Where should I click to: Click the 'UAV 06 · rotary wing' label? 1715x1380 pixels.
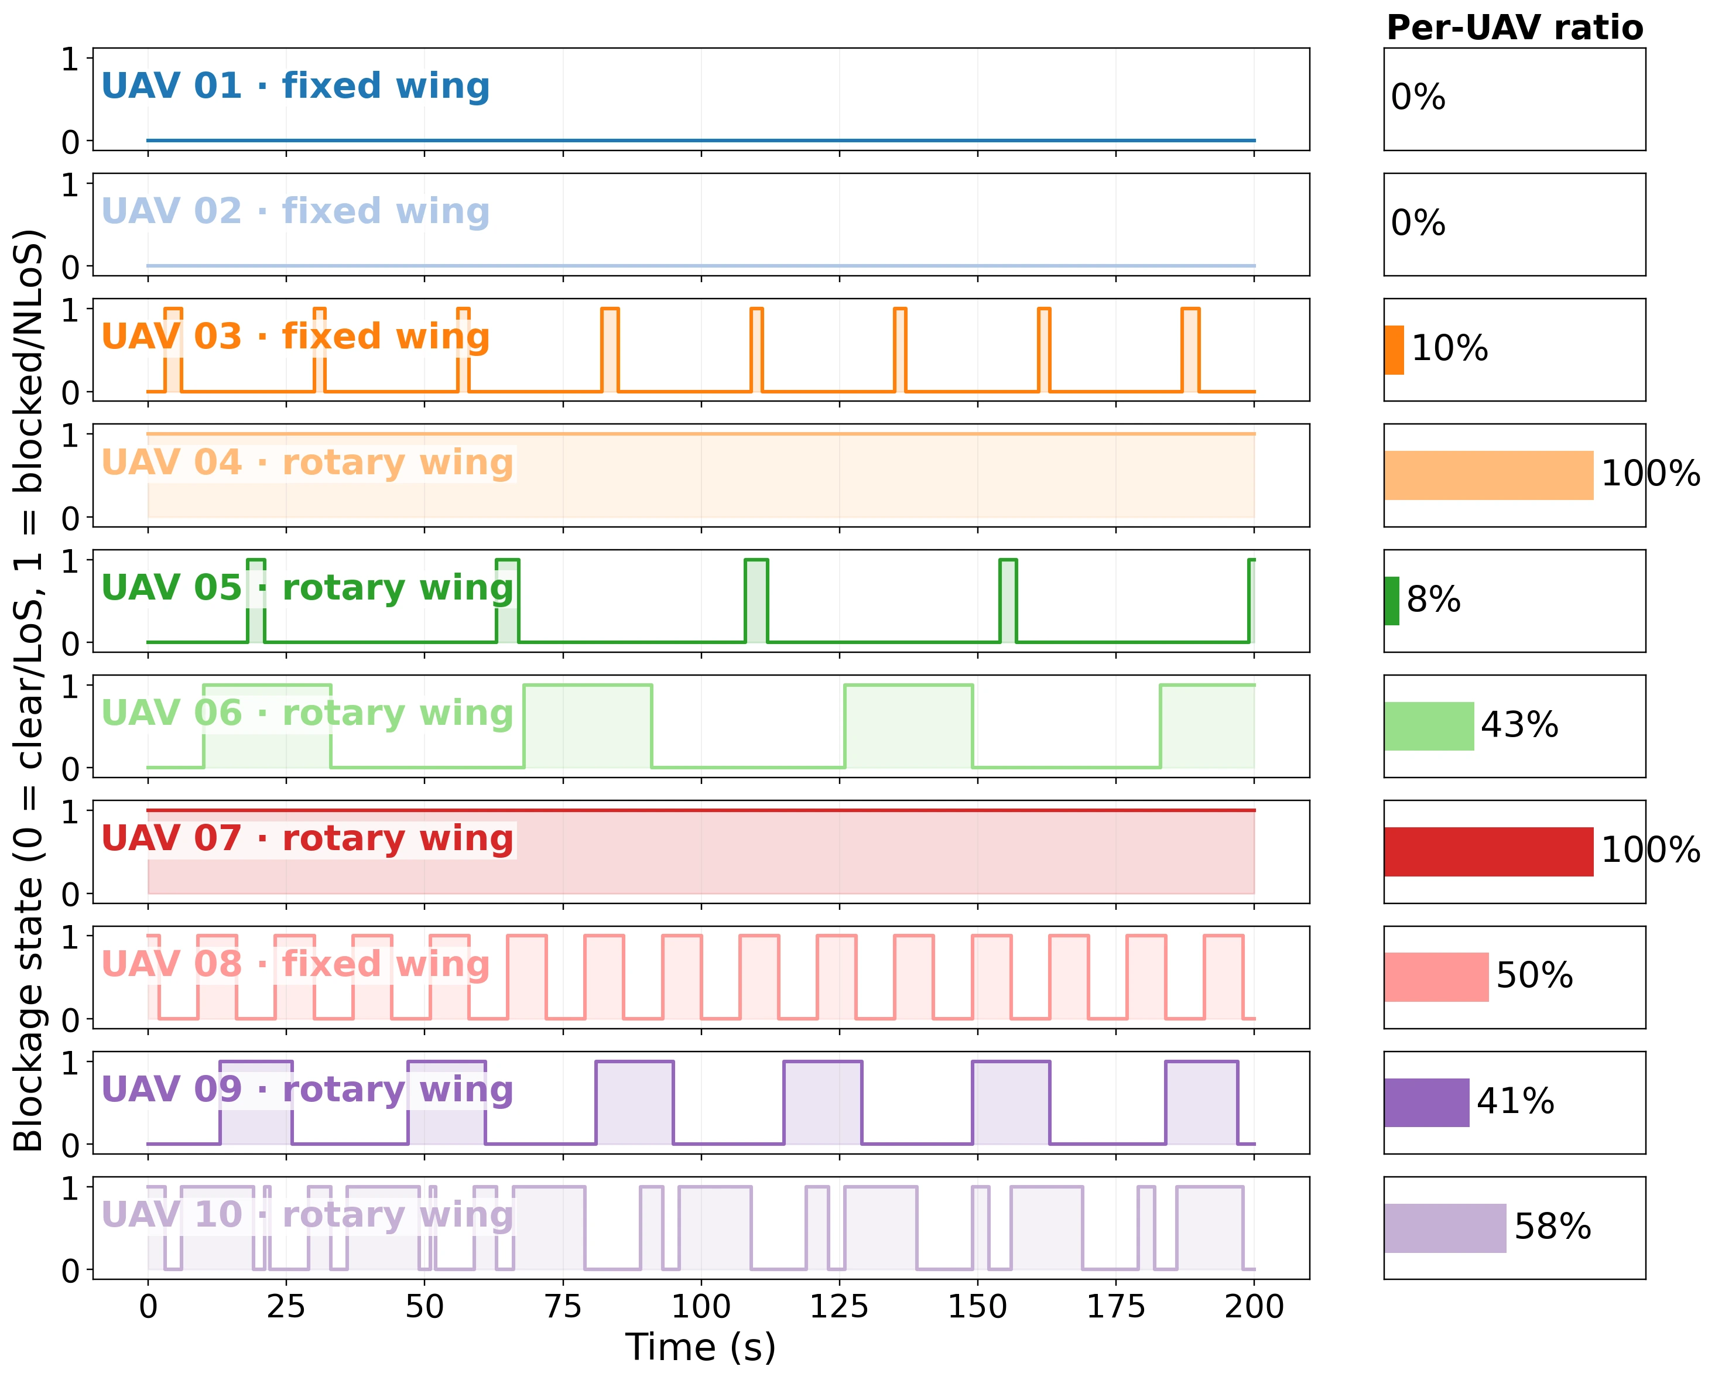[x=307, y=714]
